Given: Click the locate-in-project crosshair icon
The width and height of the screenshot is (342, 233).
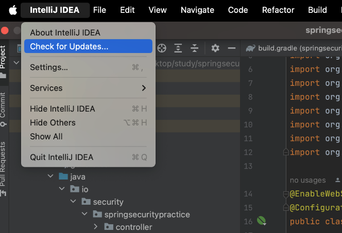Looking at the screenshot, I should pos(162,48).
